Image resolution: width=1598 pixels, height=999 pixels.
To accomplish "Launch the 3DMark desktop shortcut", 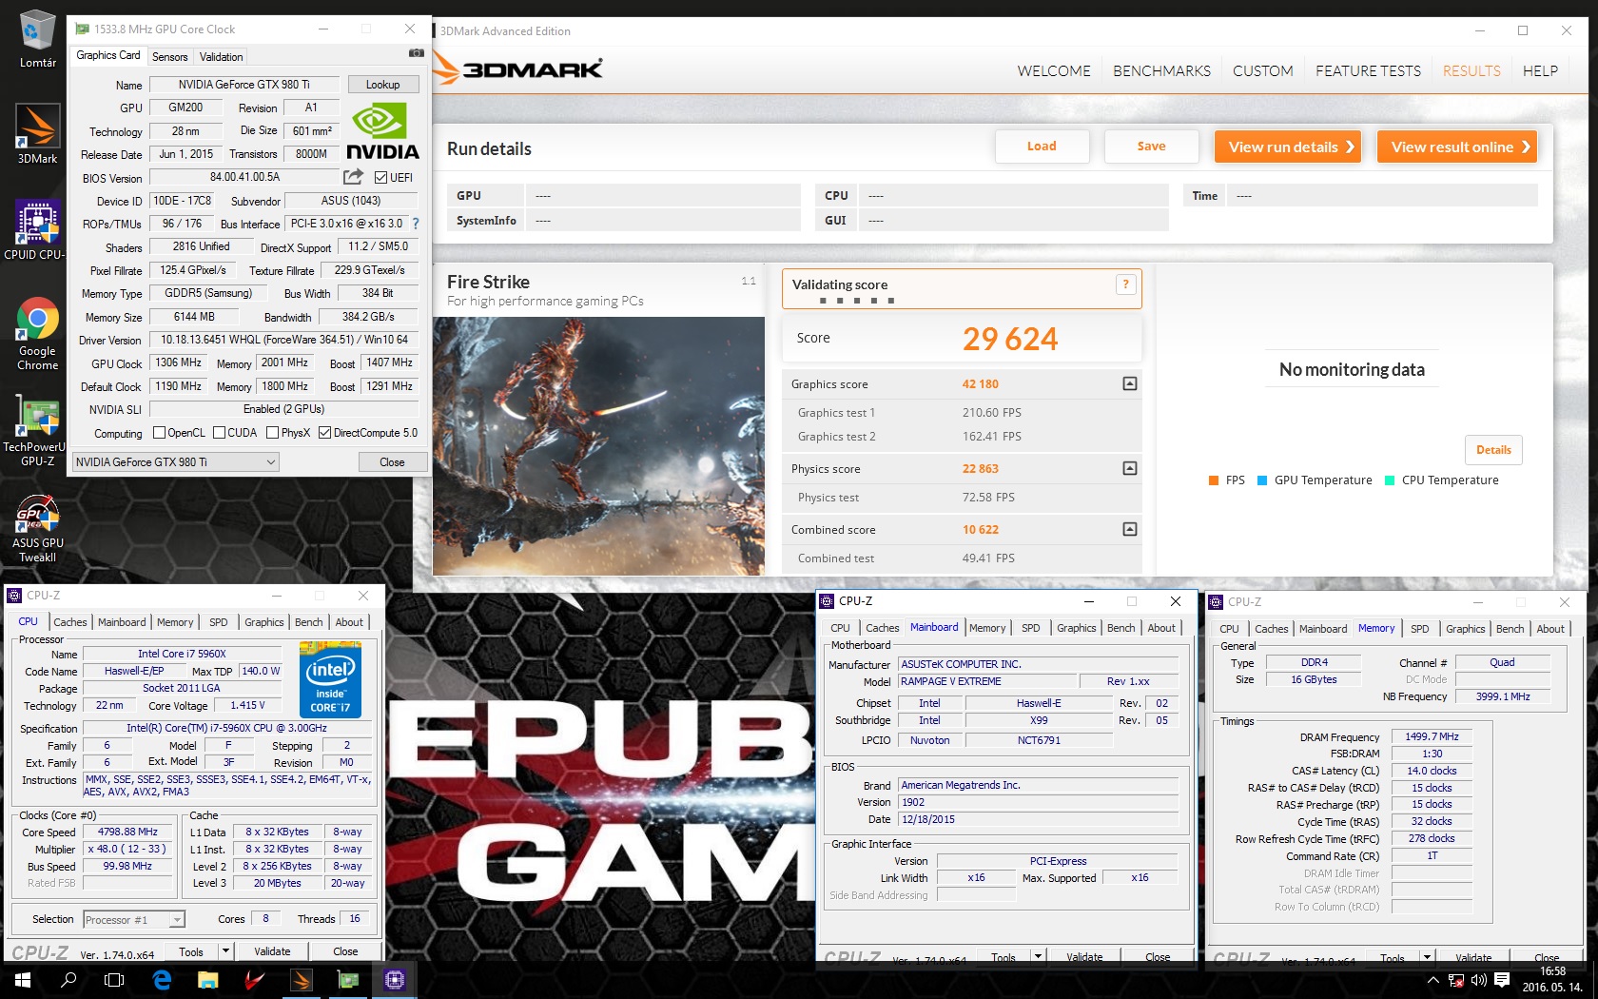I will tap(38, 133).
